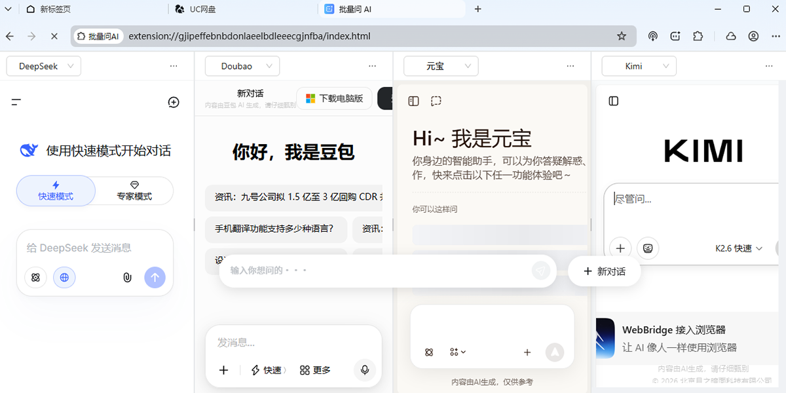Click Kimi round plus attach button
This screenshot has height=393, width=786.
click(620, 248)
